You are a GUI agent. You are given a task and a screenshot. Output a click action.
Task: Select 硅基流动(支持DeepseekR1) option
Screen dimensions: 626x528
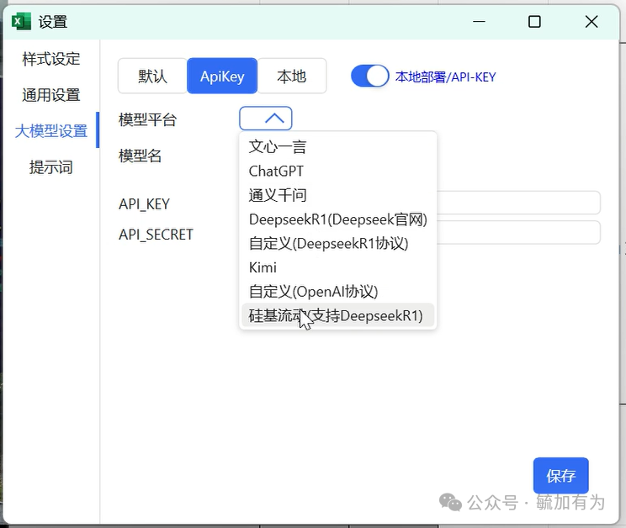point(337,315)
